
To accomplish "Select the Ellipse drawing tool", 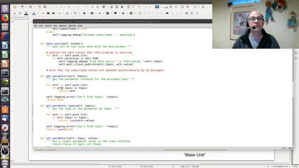I will [53, 14].
